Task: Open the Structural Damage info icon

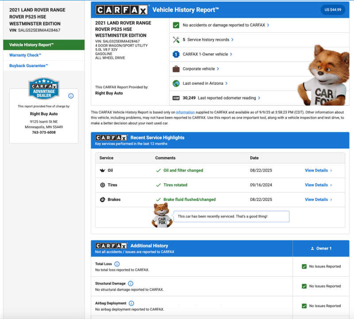Action: (x=131, y=284)
